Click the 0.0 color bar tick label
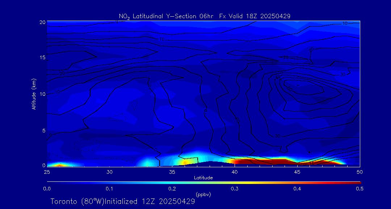The image size is (391, 209). pos(47,189)
